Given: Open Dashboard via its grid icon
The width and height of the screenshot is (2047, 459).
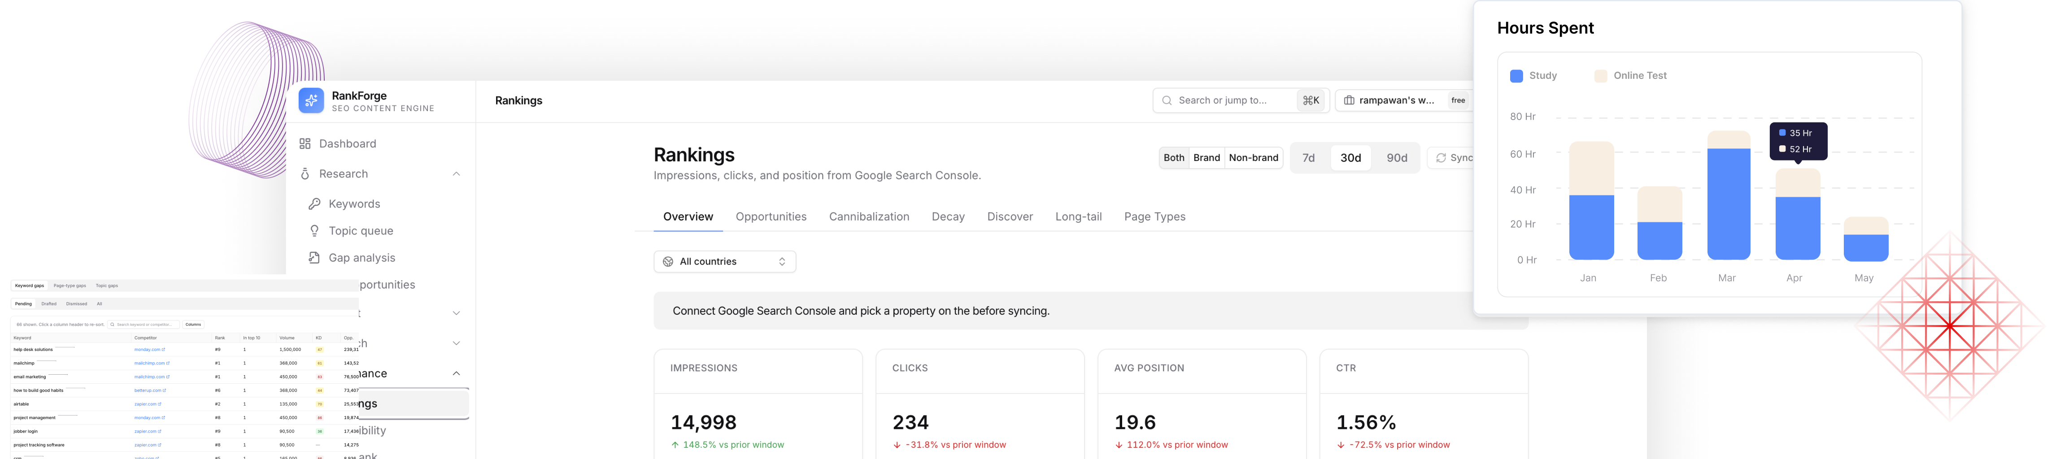Looking at the screenshot, I should point(305,144).
